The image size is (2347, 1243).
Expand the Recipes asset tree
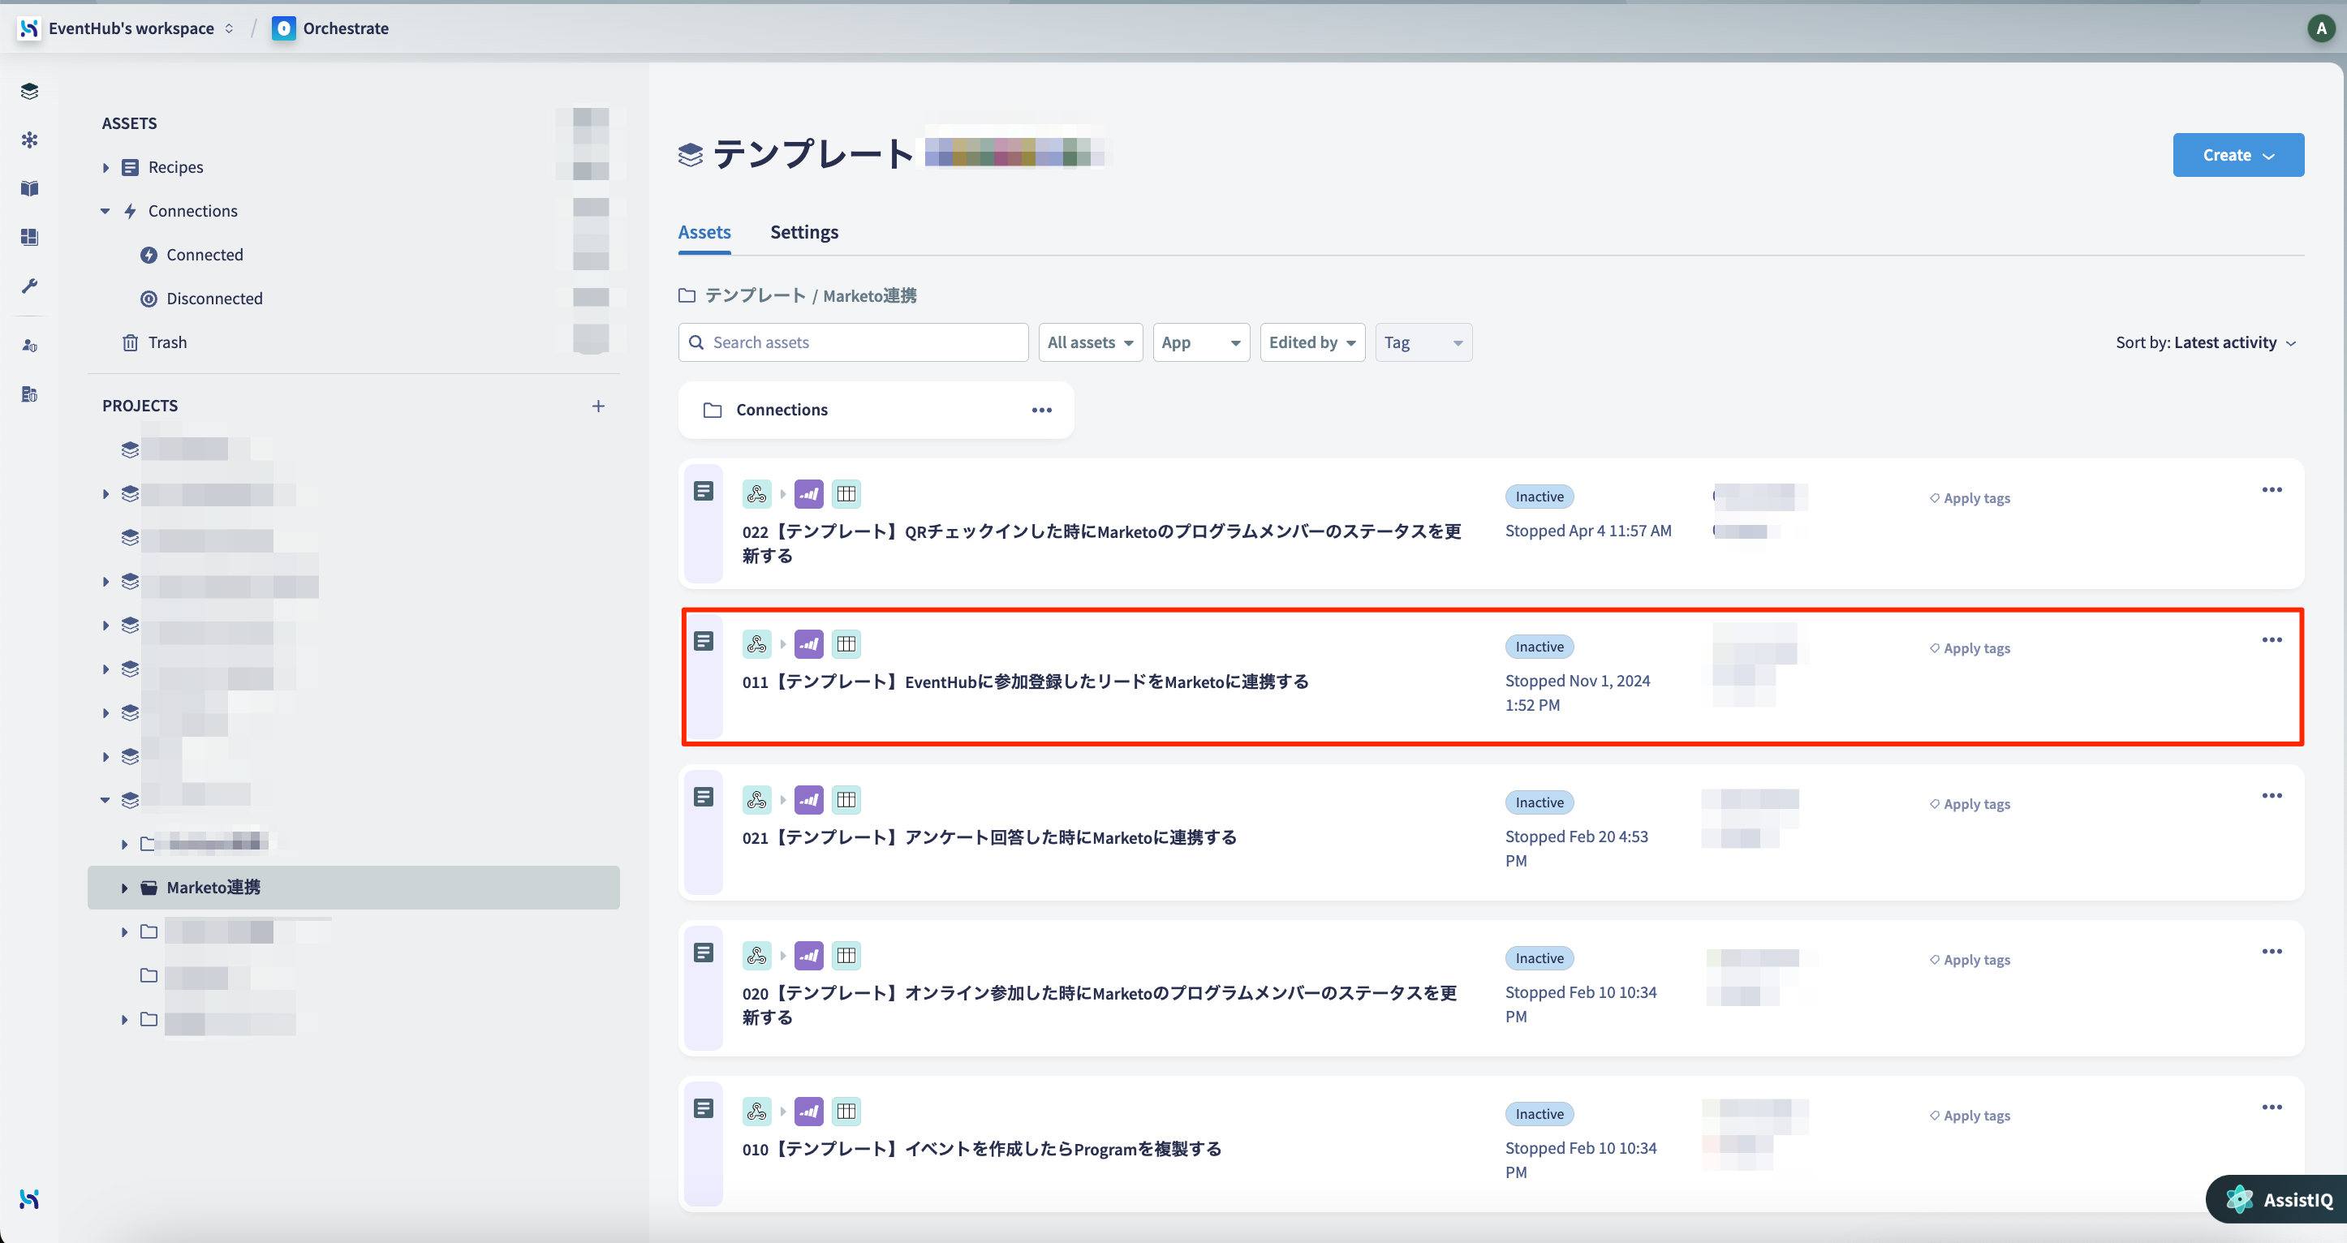[106, 168]
